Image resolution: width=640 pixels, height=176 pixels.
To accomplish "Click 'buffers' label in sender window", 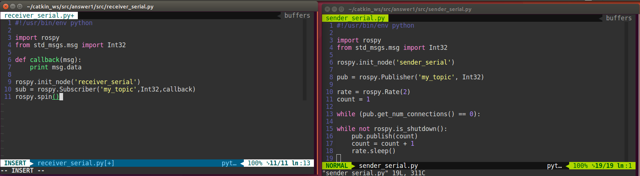I will click(619, 18).
